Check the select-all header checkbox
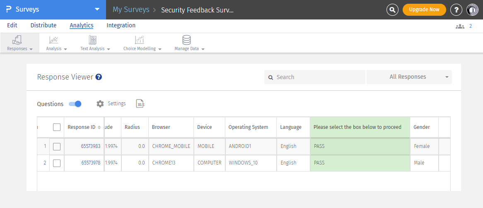 [x=57, y=127]
